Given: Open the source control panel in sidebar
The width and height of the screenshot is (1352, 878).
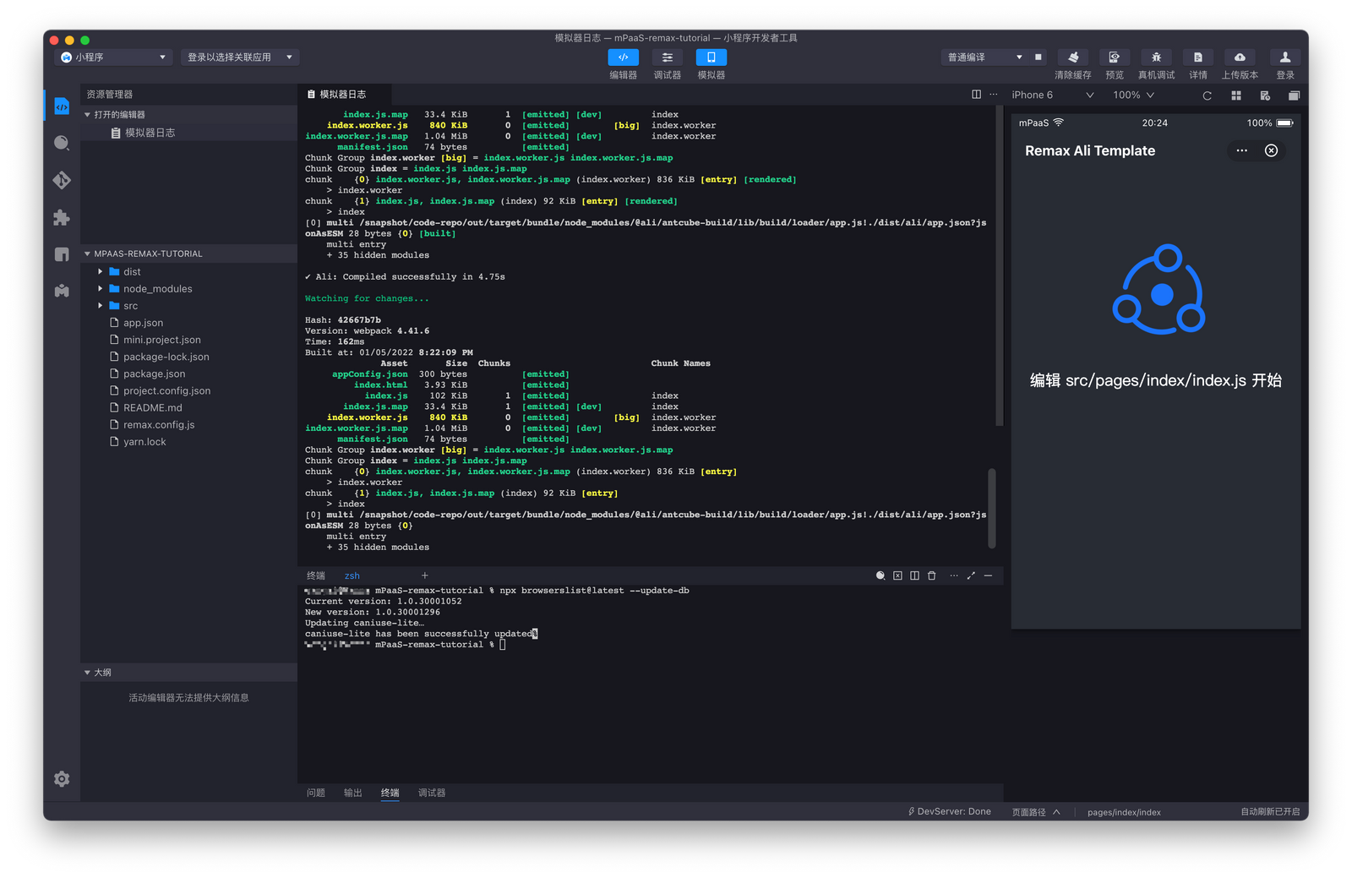Looking at the screenshot, I should tap(62, 180).
